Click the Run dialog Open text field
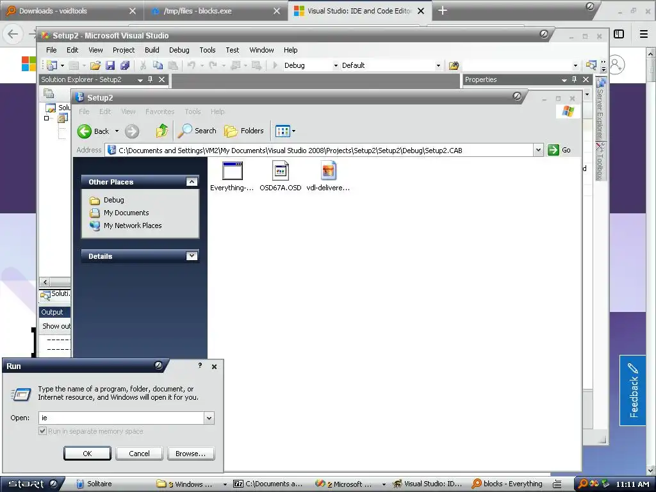The height and width of the screenshot is (492, 656). click(x=121, y=418)
